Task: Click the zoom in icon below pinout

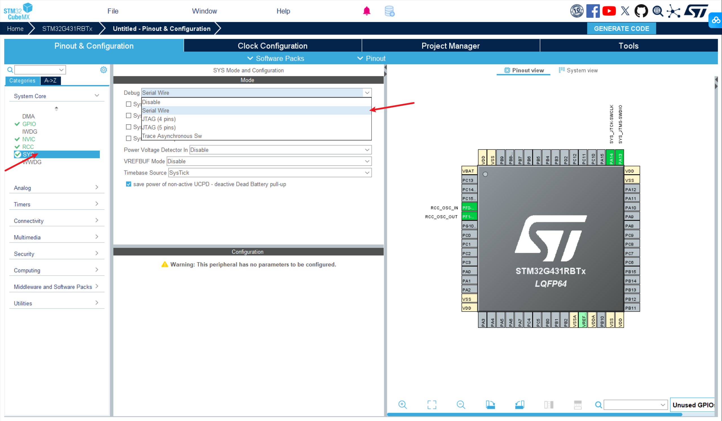Action: (402, 404)
